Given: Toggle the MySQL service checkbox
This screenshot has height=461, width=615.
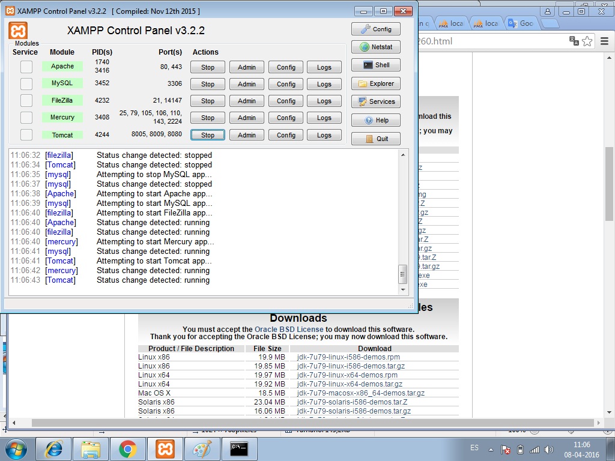Looking at the screenshot, I should (x=26, y=83).
